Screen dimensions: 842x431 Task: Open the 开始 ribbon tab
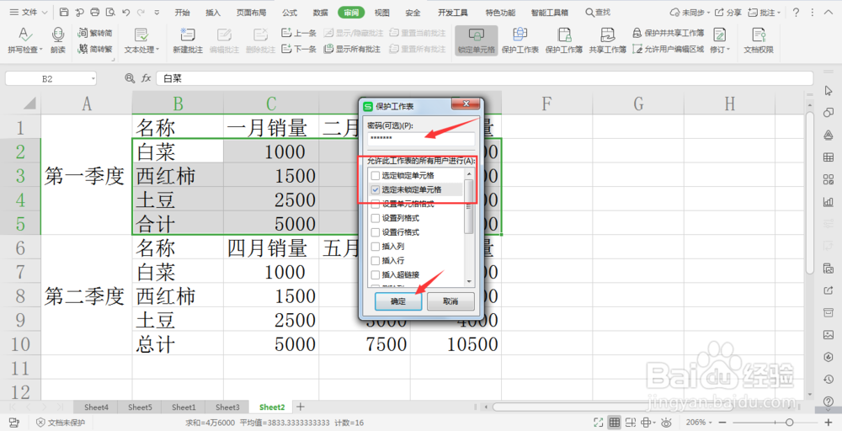(182, 13)
